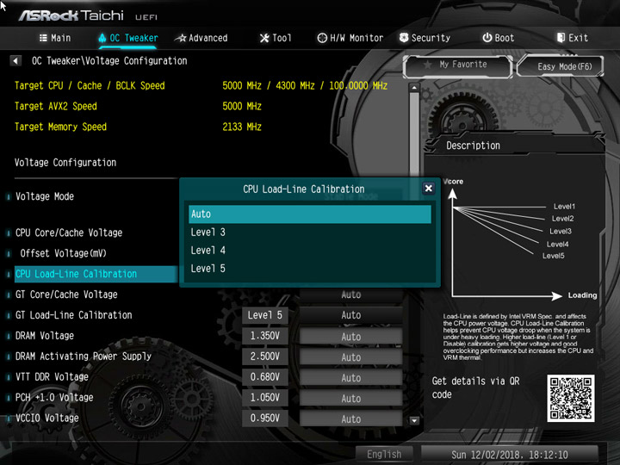Open the VCCIO Voltage Auto field

tap(350, 418)
